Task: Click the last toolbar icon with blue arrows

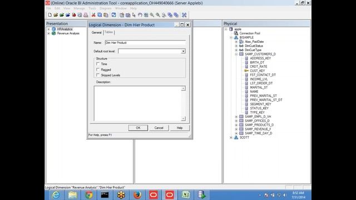Action: [184, 15]
